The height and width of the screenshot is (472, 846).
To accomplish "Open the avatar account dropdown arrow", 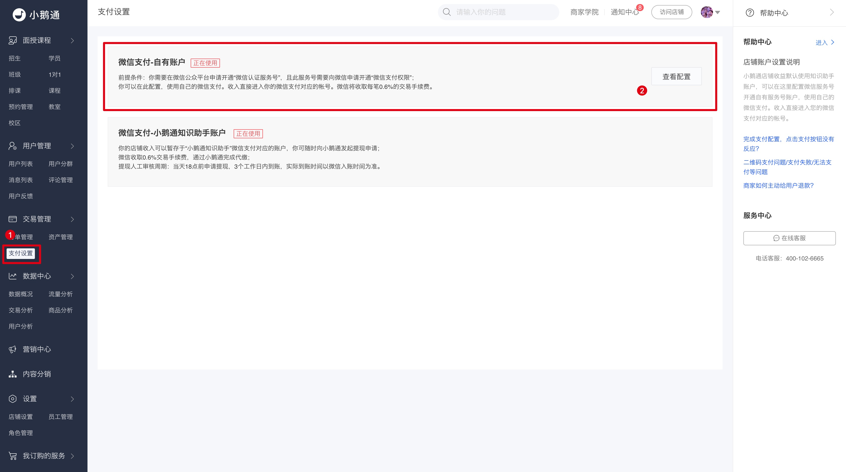I will click(718, 12).
